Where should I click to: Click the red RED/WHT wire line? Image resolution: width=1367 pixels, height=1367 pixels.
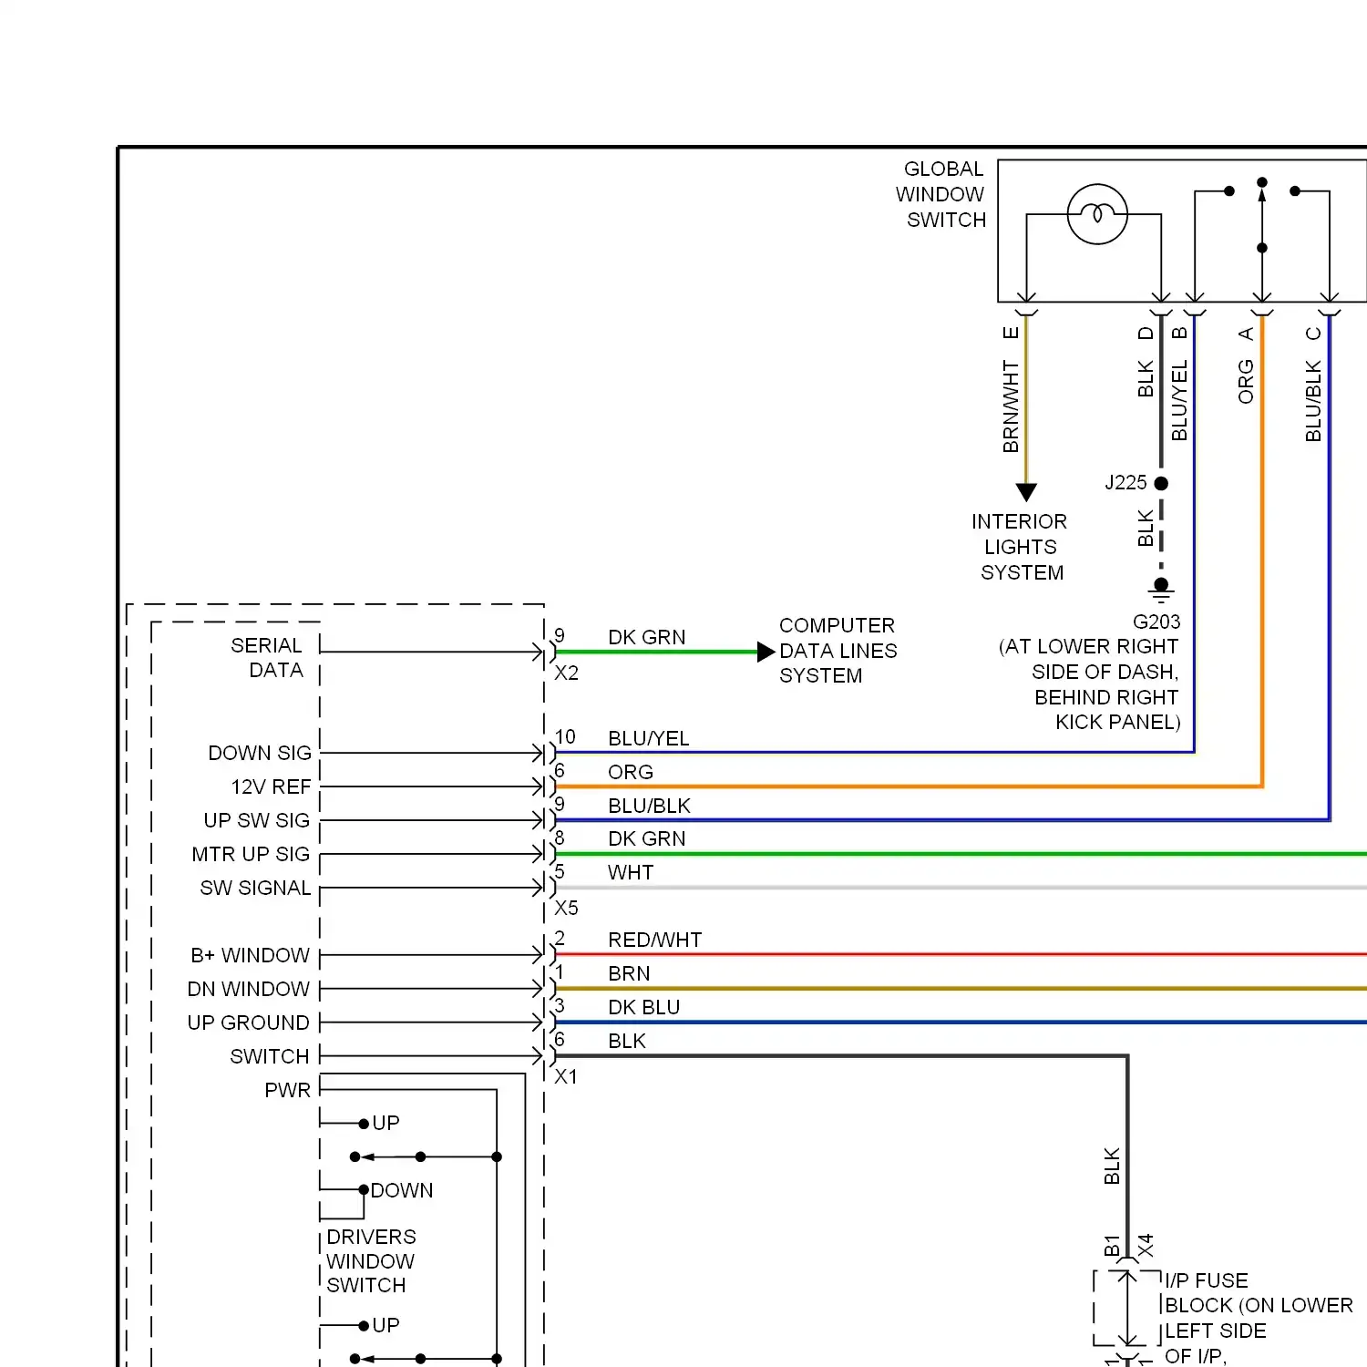961,954
